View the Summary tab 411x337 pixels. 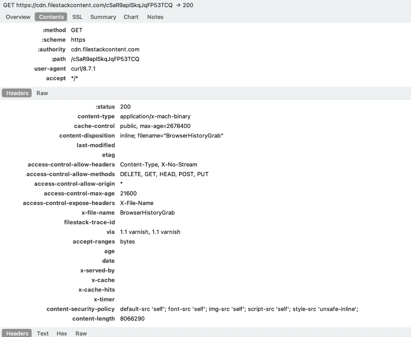click(103, 17)
